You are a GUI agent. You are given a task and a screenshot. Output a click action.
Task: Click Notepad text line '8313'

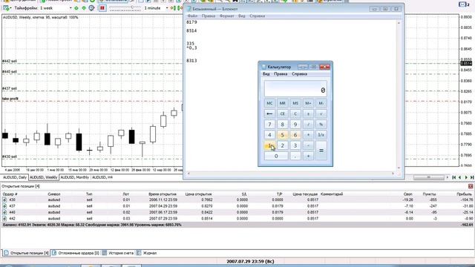pos(191,61)
